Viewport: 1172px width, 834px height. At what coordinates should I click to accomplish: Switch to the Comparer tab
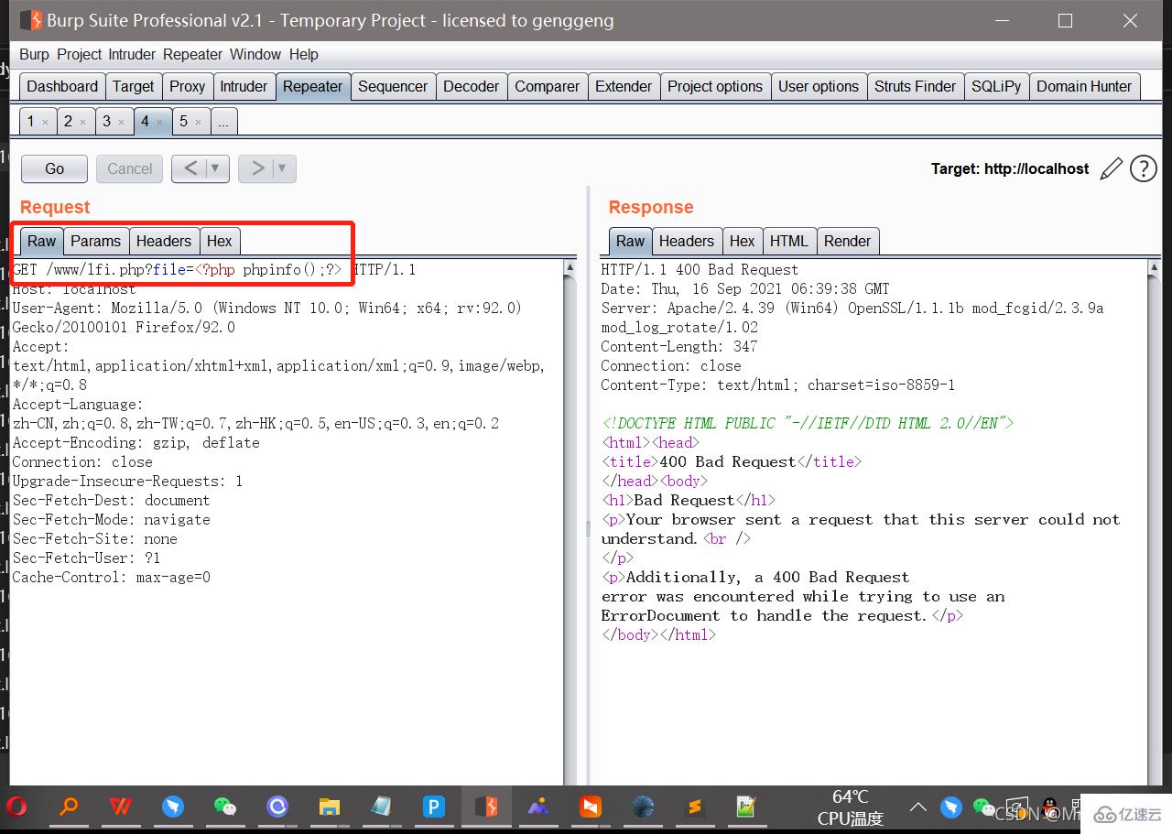tap(547, 86)
